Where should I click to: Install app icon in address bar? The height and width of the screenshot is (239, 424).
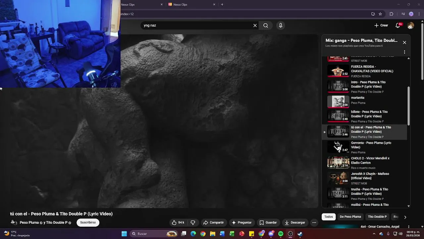click(x=373, y=14)
